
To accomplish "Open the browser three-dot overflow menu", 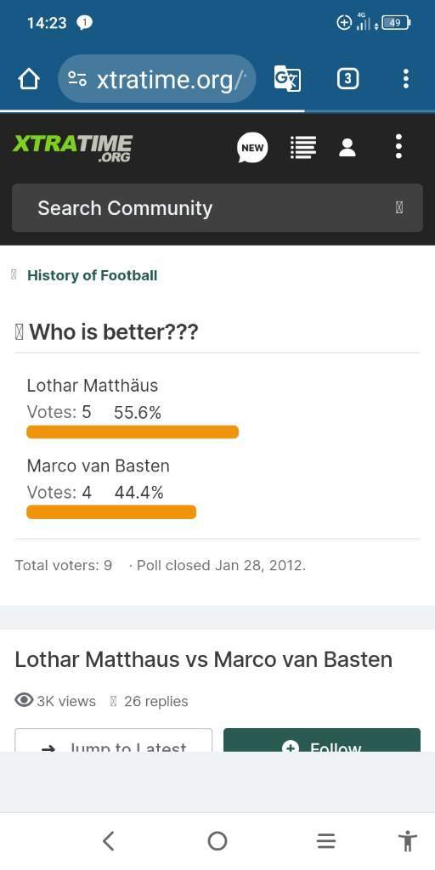I will click(406, 79).
